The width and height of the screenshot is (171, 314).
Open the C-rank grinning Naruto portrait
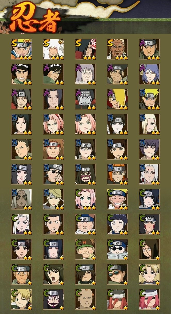pyautogui.click(x=118, y=199)
